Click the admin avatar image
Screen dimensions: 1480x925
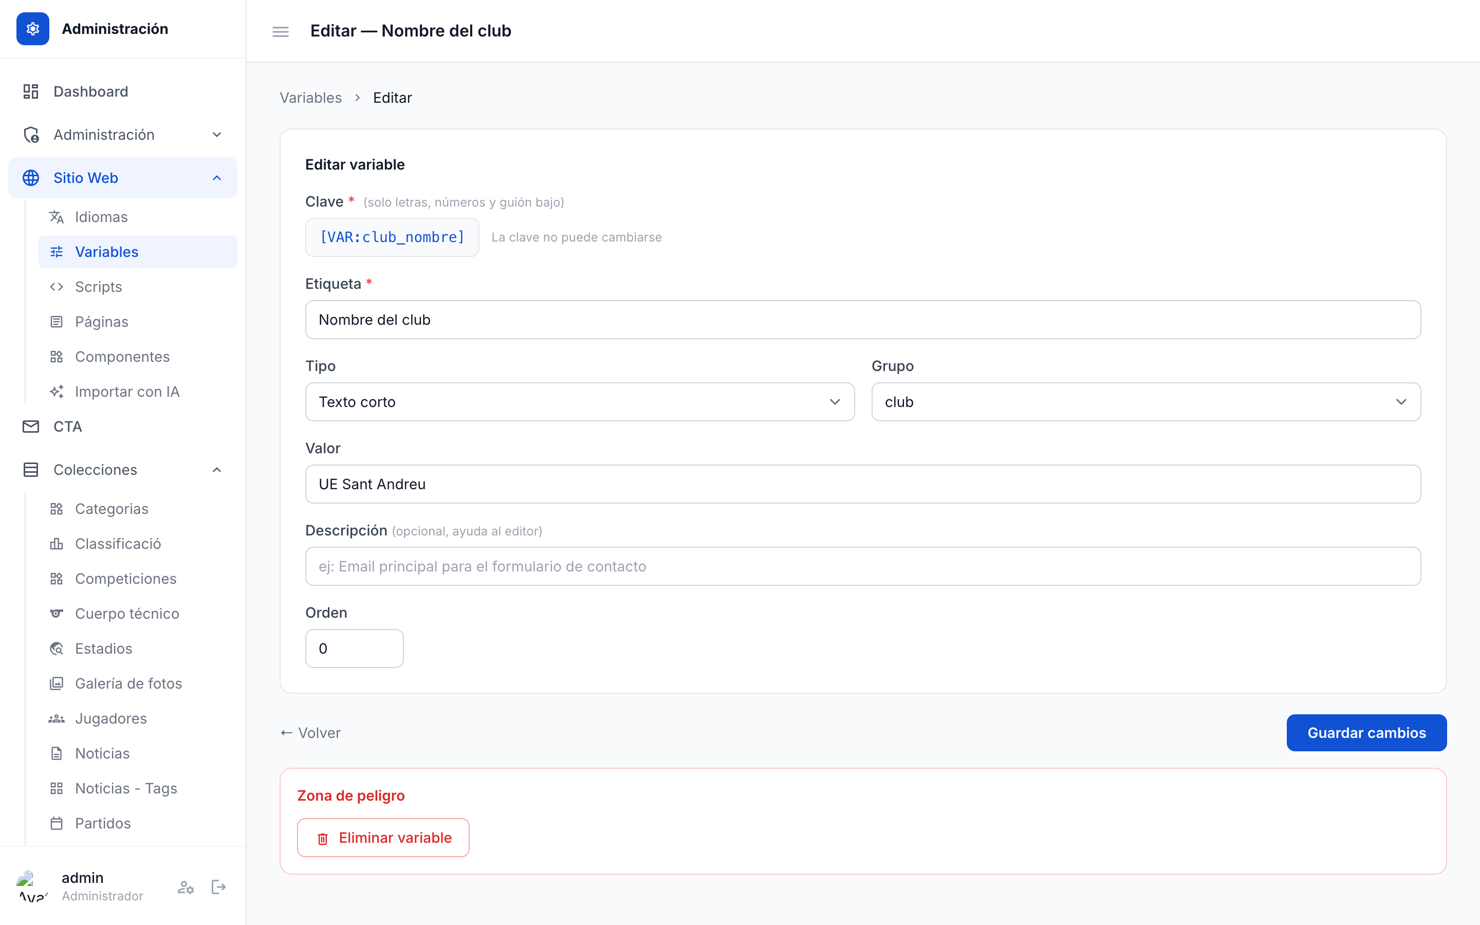click(32, 887)
